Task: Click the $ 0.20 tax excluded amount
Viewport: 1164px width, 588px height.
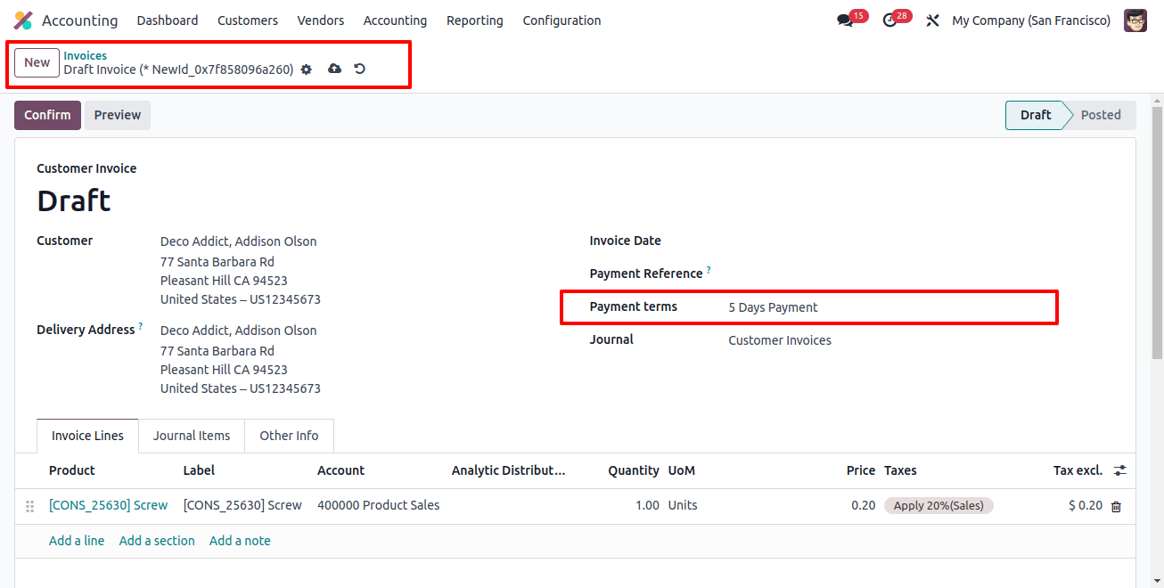Action: pyautogui.click(x=1086, y=505)
